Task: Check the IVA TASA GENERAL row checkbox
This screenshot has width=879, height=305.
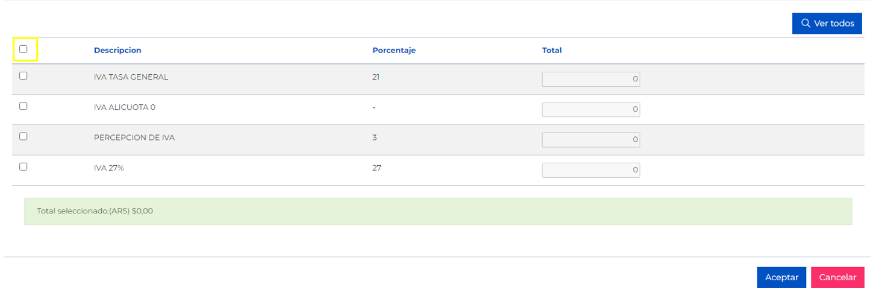Action: tap(23, 76)
